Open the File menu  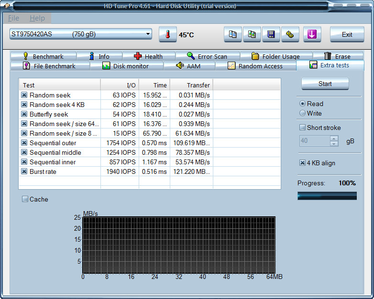pos(13,18)
